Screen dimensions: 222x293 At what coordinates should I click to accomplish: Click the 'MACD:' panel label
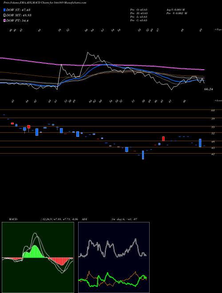coord(13,219)
